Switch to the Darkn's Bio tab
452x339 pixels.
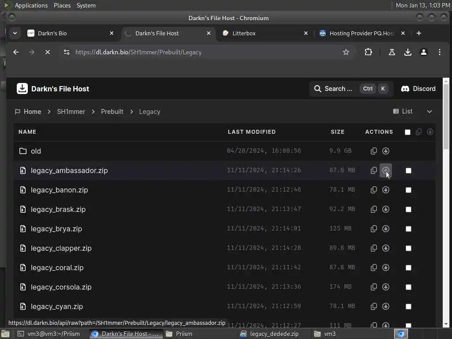pyautogui.click(x=70, y=33)
